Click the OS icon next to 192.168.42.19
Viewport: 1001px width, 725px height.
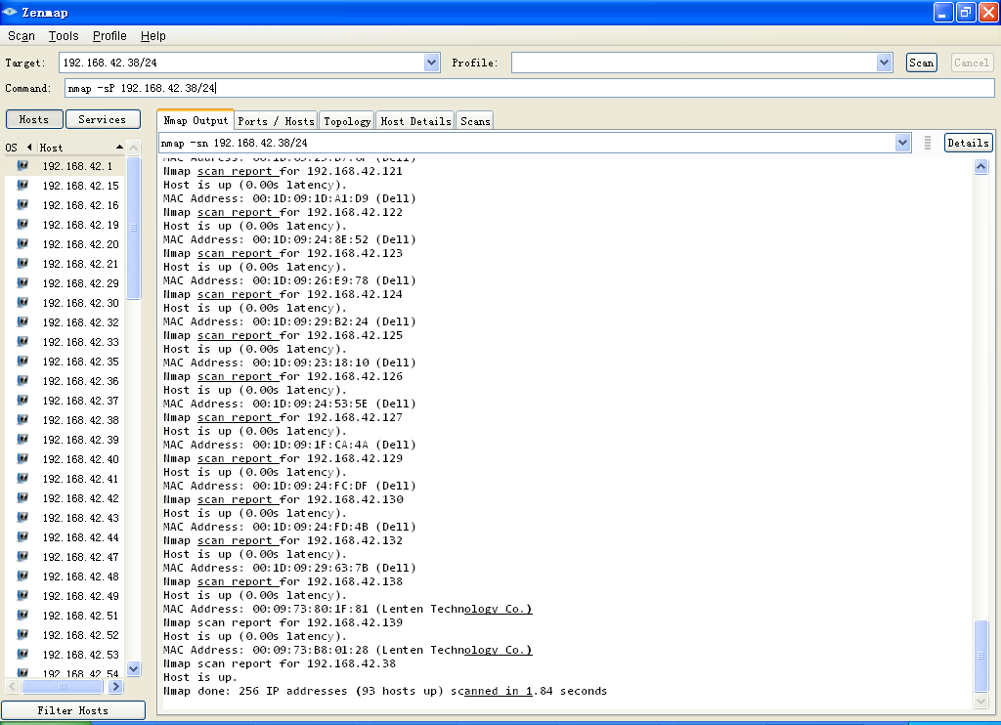(22, 225)
